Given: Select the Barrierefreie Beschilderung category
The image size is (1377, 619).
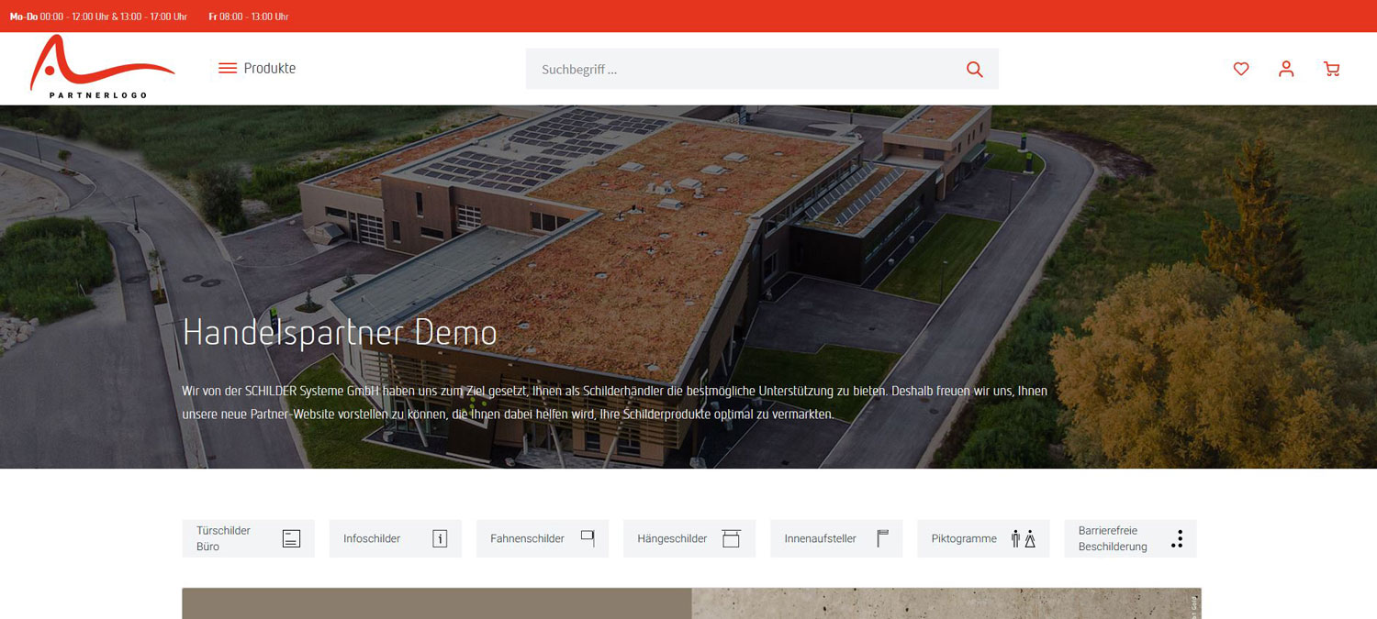Looking at the screenshot, I should [1131, 538].
